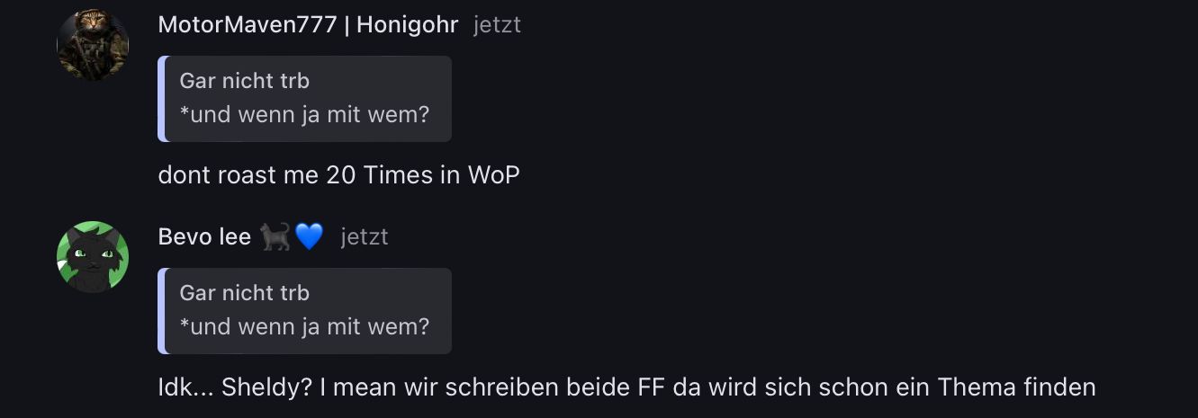Click the jetzt timestamp on Bevo lee's message
The height and width of the screenshot is (418, 1198).
tap(365, 236)
